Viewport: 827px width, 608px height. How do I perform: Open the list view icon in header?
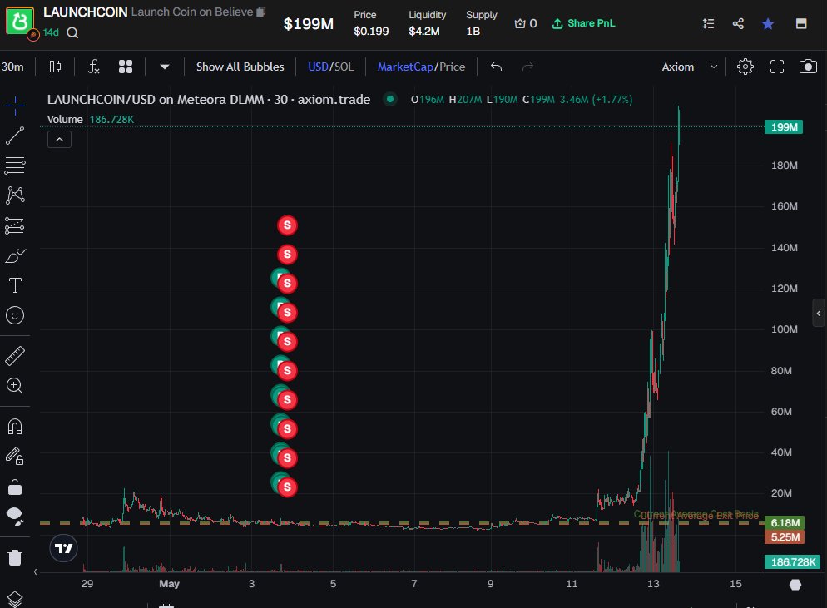click(x=708, y=23)
